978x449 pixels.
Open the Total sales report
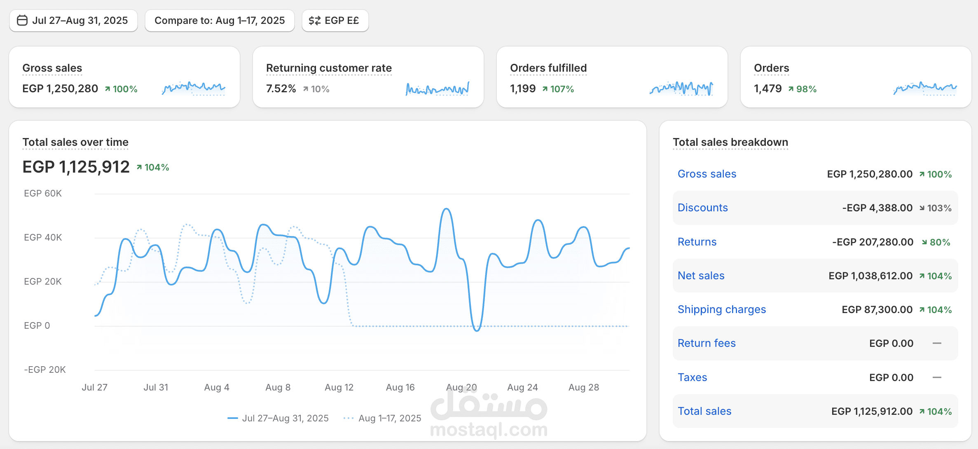(704, 411)
